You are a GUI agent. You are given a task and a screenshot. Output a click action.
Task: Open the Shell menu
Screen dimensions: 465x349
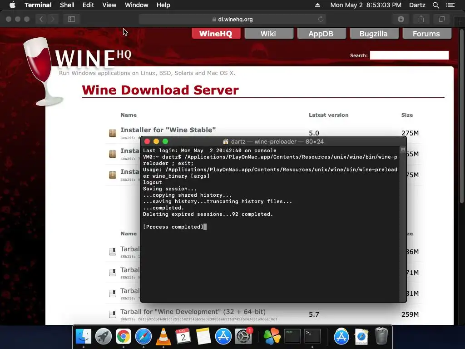pyautogui.click(x=67, y=5)
